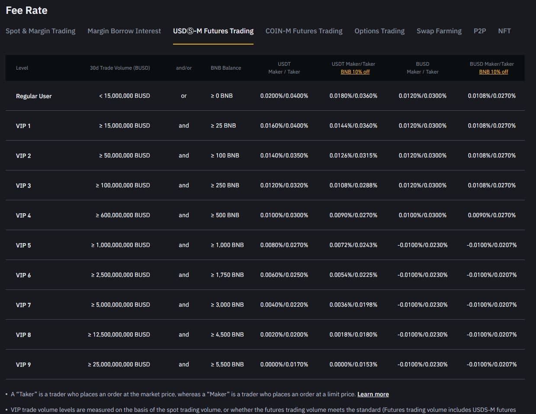Click the ≥ 100 BNB balance cell
Image resolution: width=536 pixels, height=414 pixels.
[225, 155]
